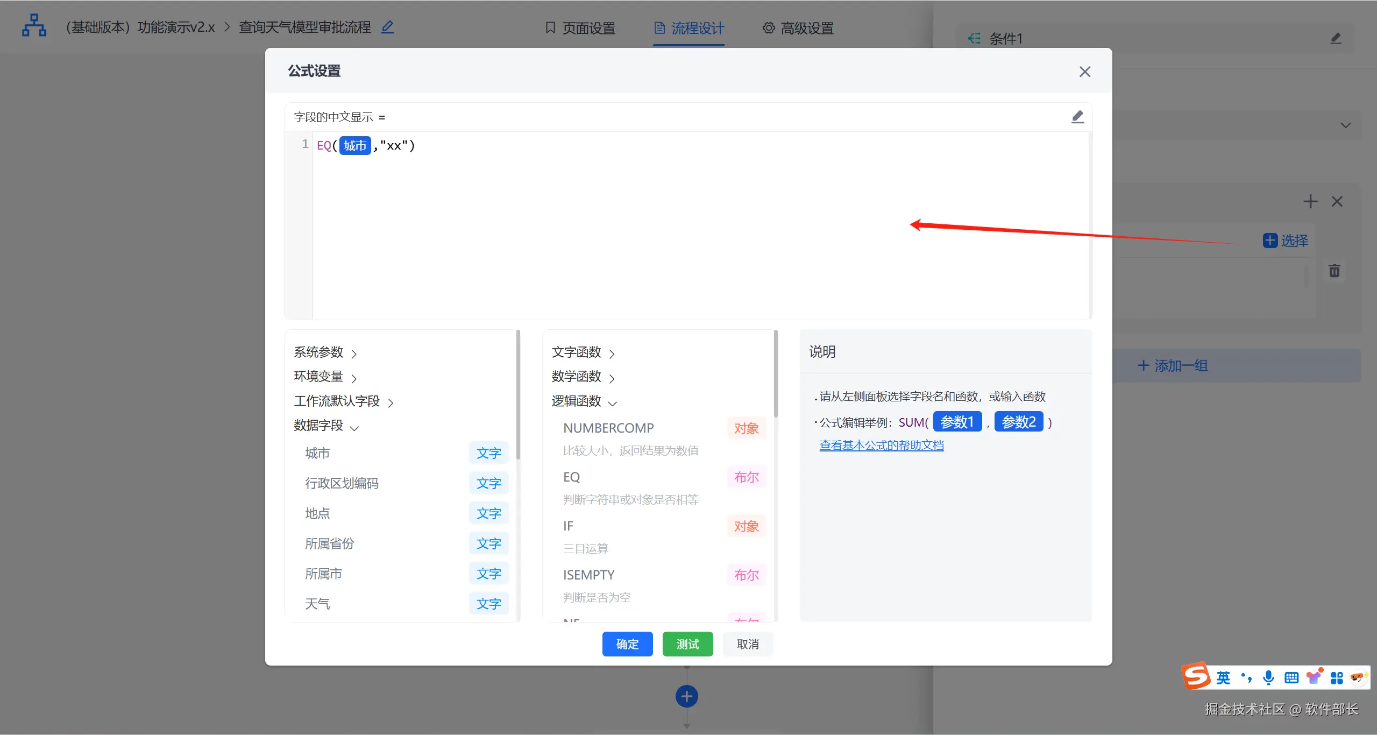Click into the formula editor area

click(x=700, y=226)
